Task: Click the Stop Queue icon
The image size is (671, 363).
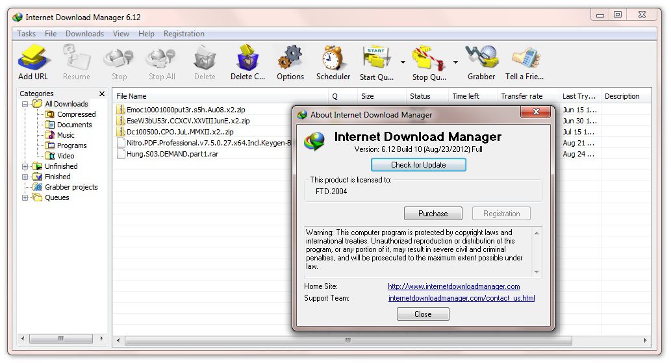Action: click(x=428, y=58)
